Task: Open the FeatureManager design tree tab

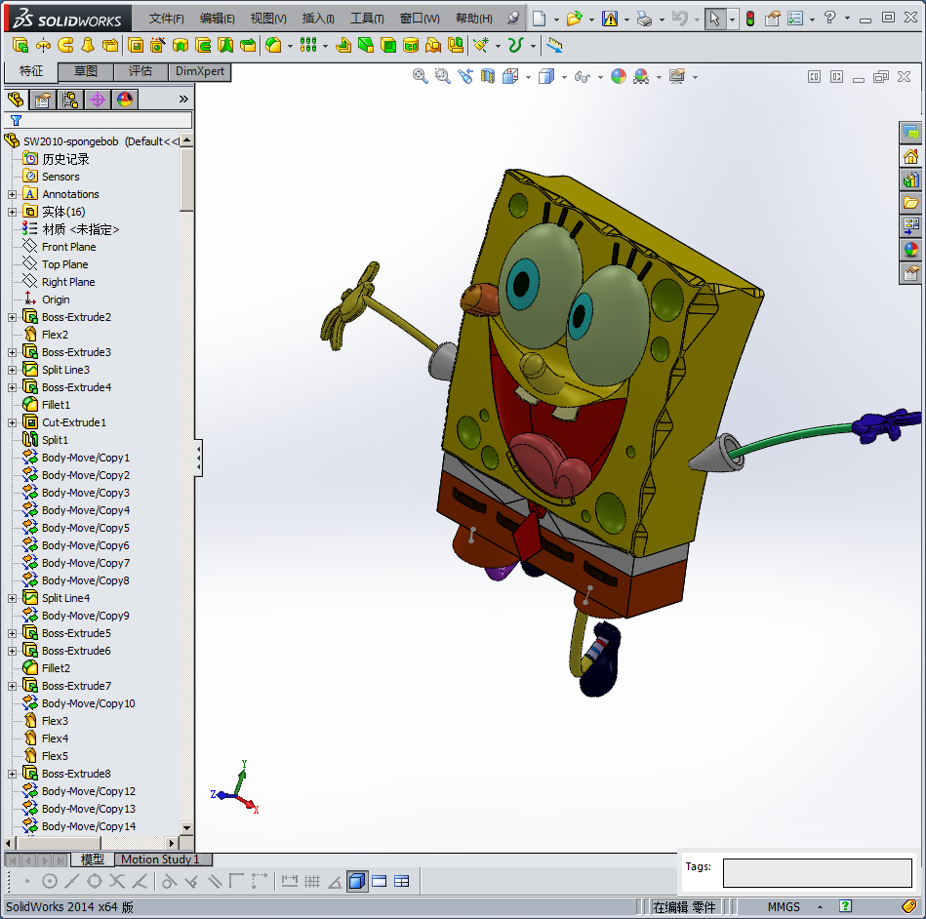Action: coord(16,100)
